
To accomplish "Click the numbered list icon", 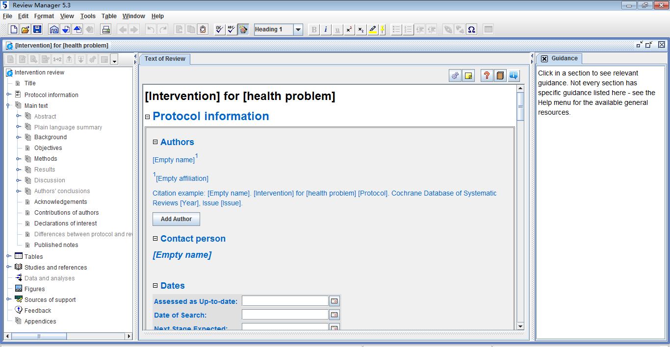I will [409, 29].
